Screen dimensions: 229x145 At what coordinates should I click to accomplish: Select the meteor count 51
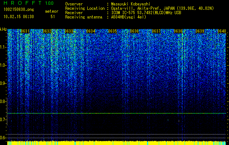(x=52, y=17)
